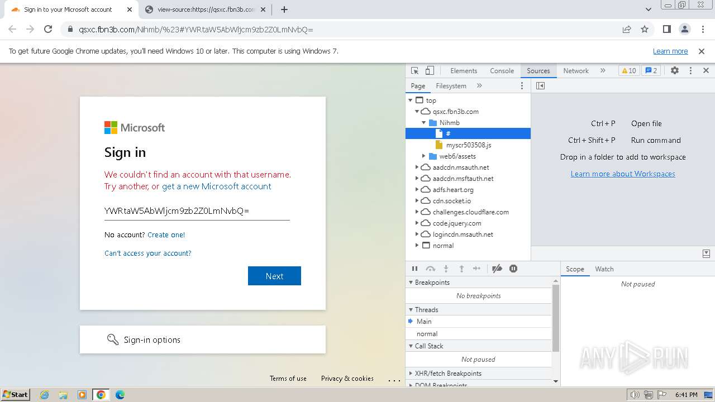Select the normal thread

tap(479, 334)
